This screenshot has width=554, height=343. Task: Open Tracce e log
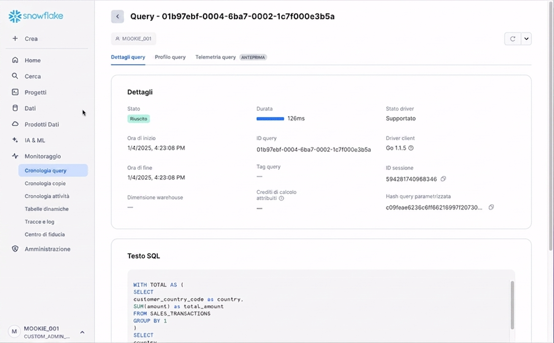pos(39,221)
